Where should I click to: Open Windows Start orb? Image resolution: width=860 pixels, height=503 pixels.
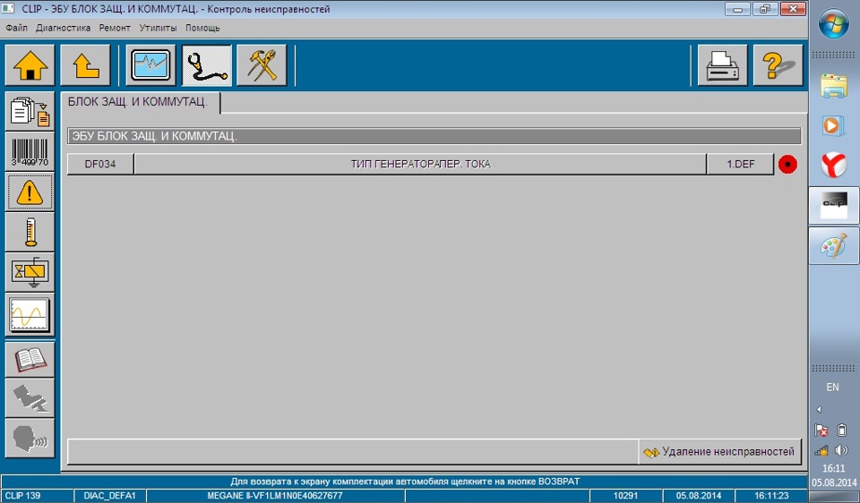click(833, 24)
